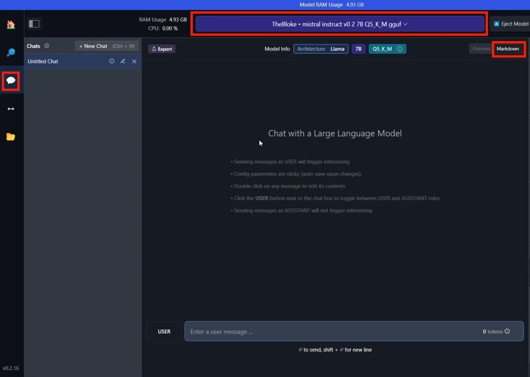Show info for Untitled Chat
The height and width of the screenshot is (377, 530).
coord(111,61)
